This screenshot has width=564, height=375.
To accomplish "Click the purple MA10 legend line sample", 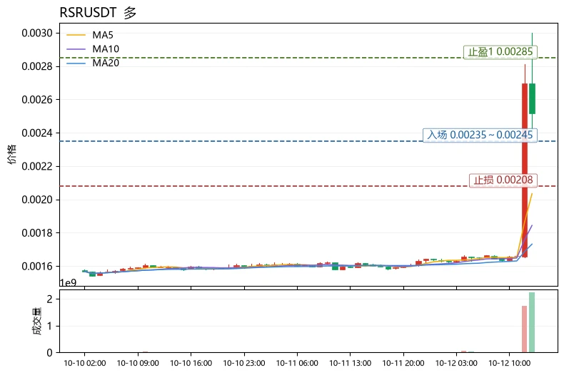I will [76, 49].
